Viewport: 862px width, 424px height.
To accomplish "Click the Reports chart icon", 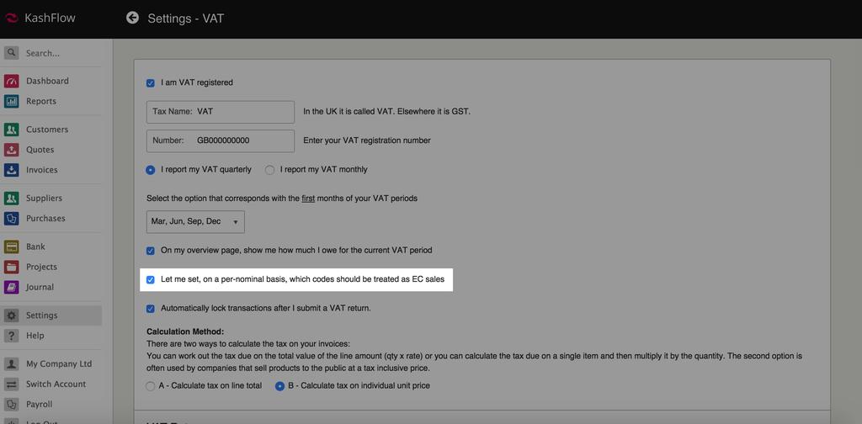I will 11,102.
